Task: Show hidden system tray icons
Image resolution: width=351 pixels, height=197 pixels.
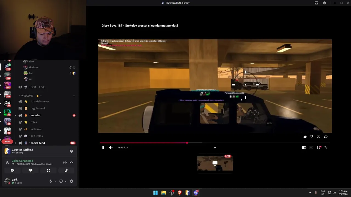Action: [x=310, y=193]
